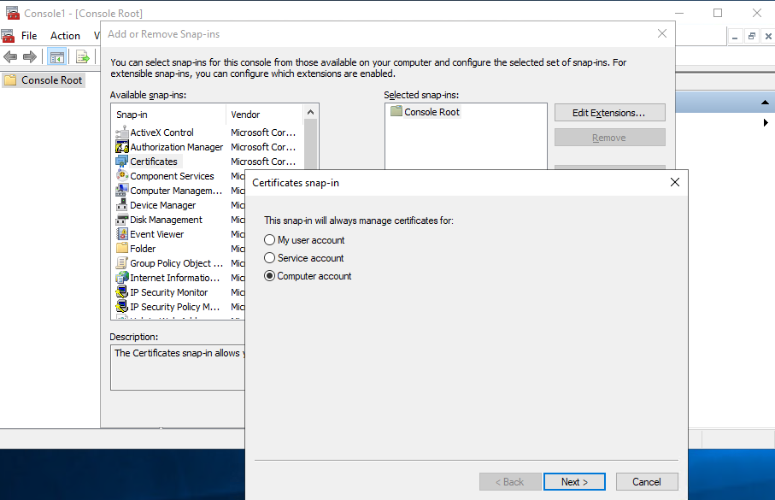Open the Action menu
Screen dimensions: 775x500
(x=65, y=35)
